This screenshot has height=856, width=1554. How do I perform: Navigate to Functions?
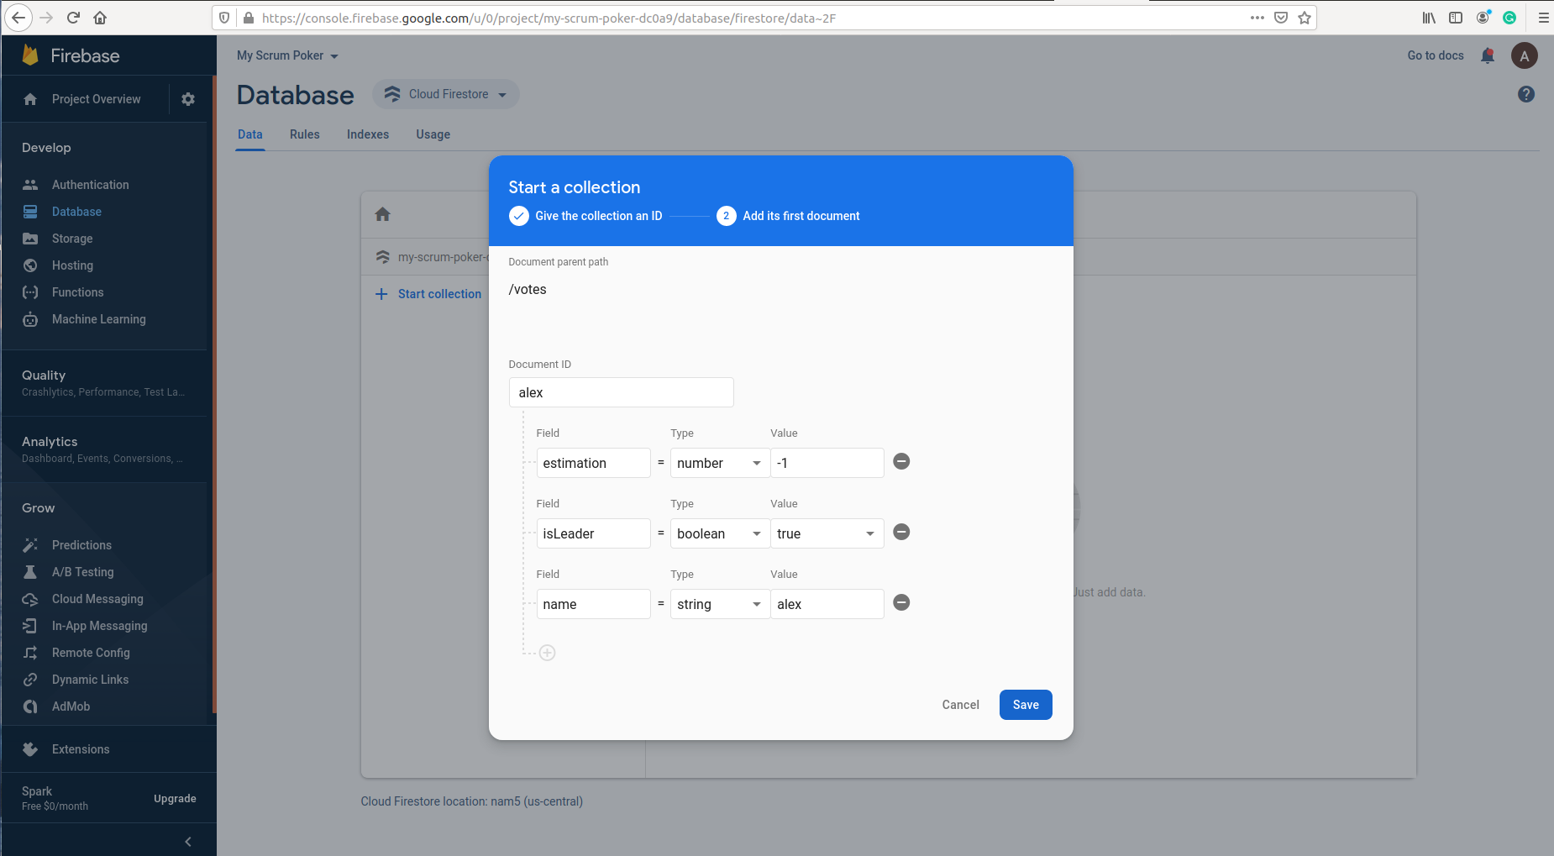click(76, 291)
